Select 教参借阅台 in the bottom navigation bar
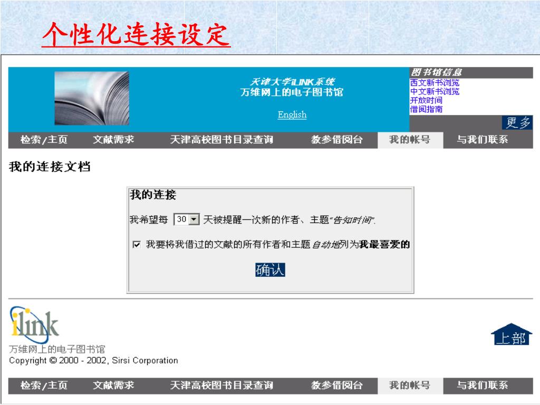 [336, 385]
